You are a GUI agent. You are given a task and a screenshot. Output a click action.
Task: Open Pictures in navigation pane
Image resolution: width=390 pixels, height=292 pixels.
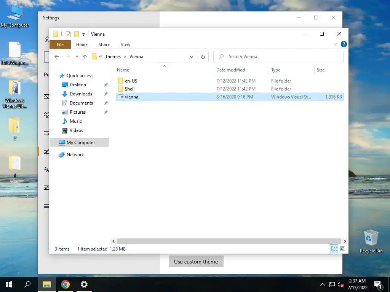pyautogui.click(x=78, y=112)
